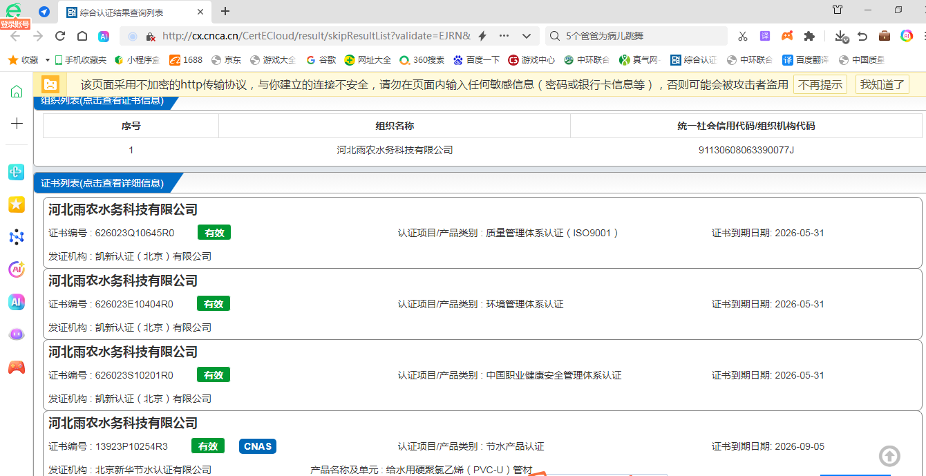926x476 pixels.
Task: Click the organization name 河北雨农水务科技有限公司 in the table
Action: pyautogui.click(x=395, y=150)
